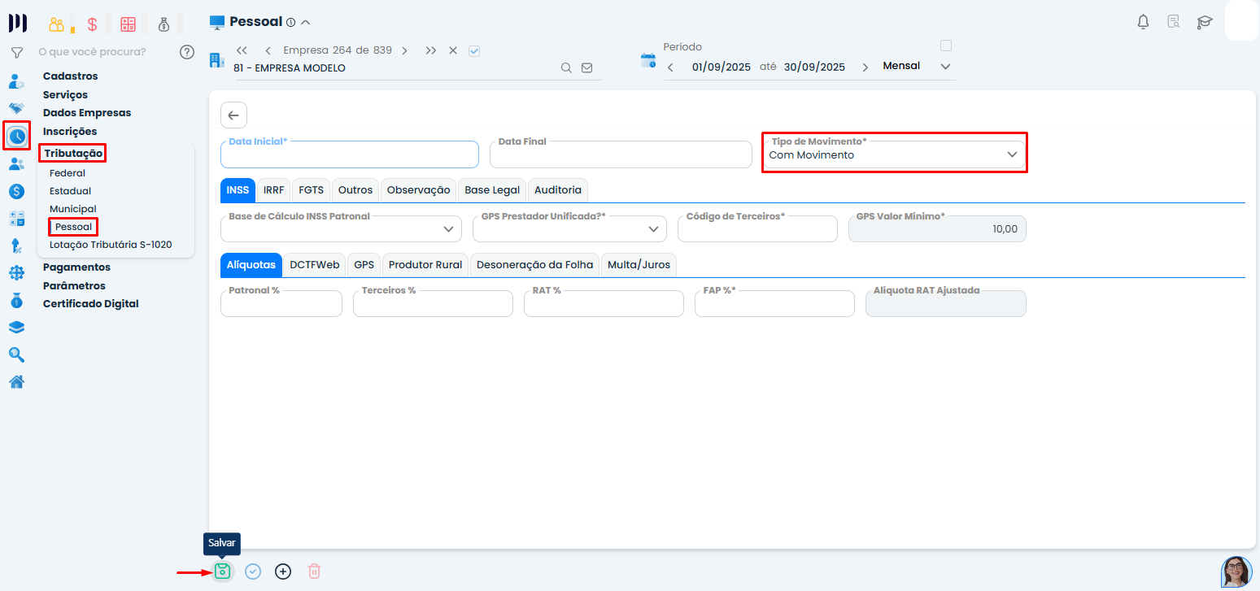Viewport: 1260px width, 591px height.
Task: Go to previous period arrow
Action: 670,67
